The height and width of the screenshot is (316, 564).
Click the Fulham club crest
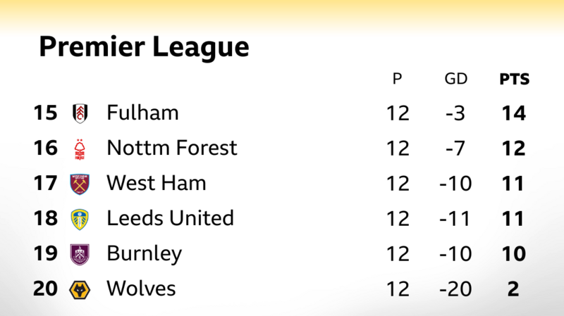(x=80, y=113)
